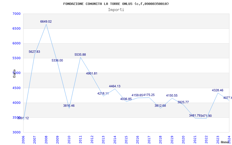Viewport: 232px width, 145px height.
Task: Click the 2006 x-axis year label
Action: click(23, 139)
